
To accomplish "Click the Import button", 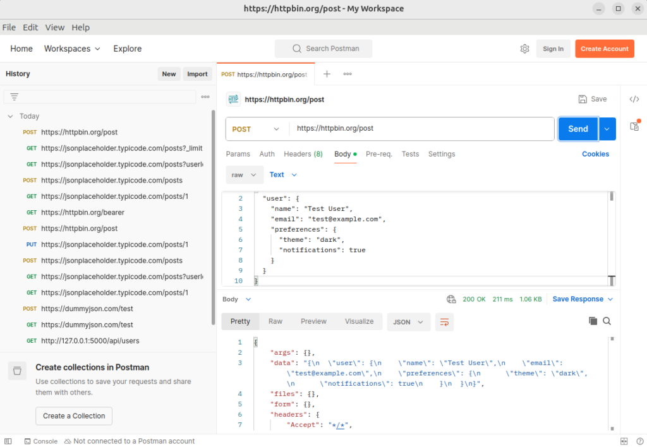I will pyautogui.click(x=197, y=74).
